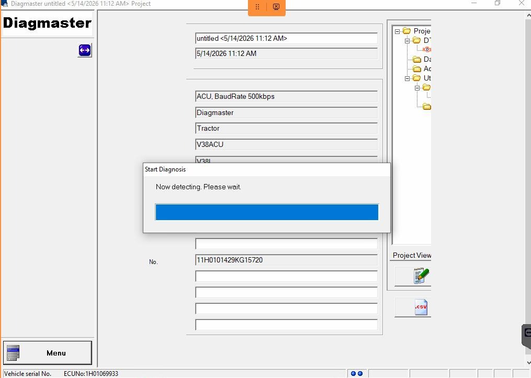Click the disconnect icon on orange session bar
Image resolution: width=531 pixels, height=378 pixels.
coord(276,7)
